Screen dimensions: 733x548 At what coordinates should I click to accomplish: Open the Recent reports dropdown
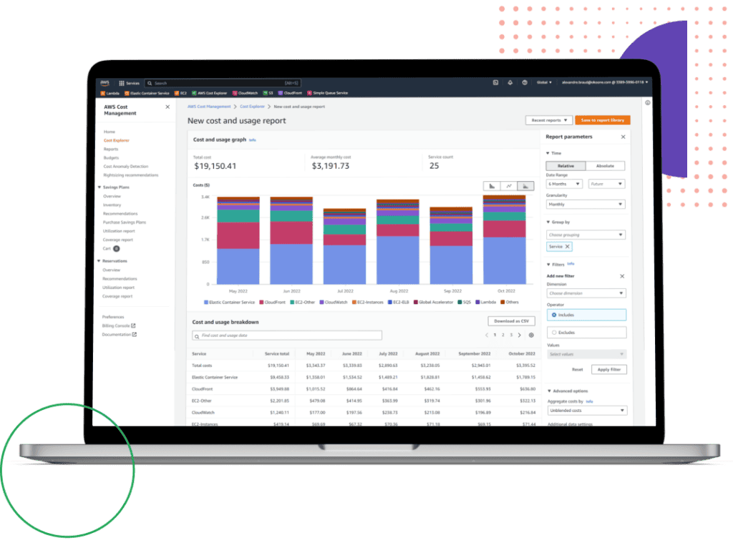(x=548, y=120)
